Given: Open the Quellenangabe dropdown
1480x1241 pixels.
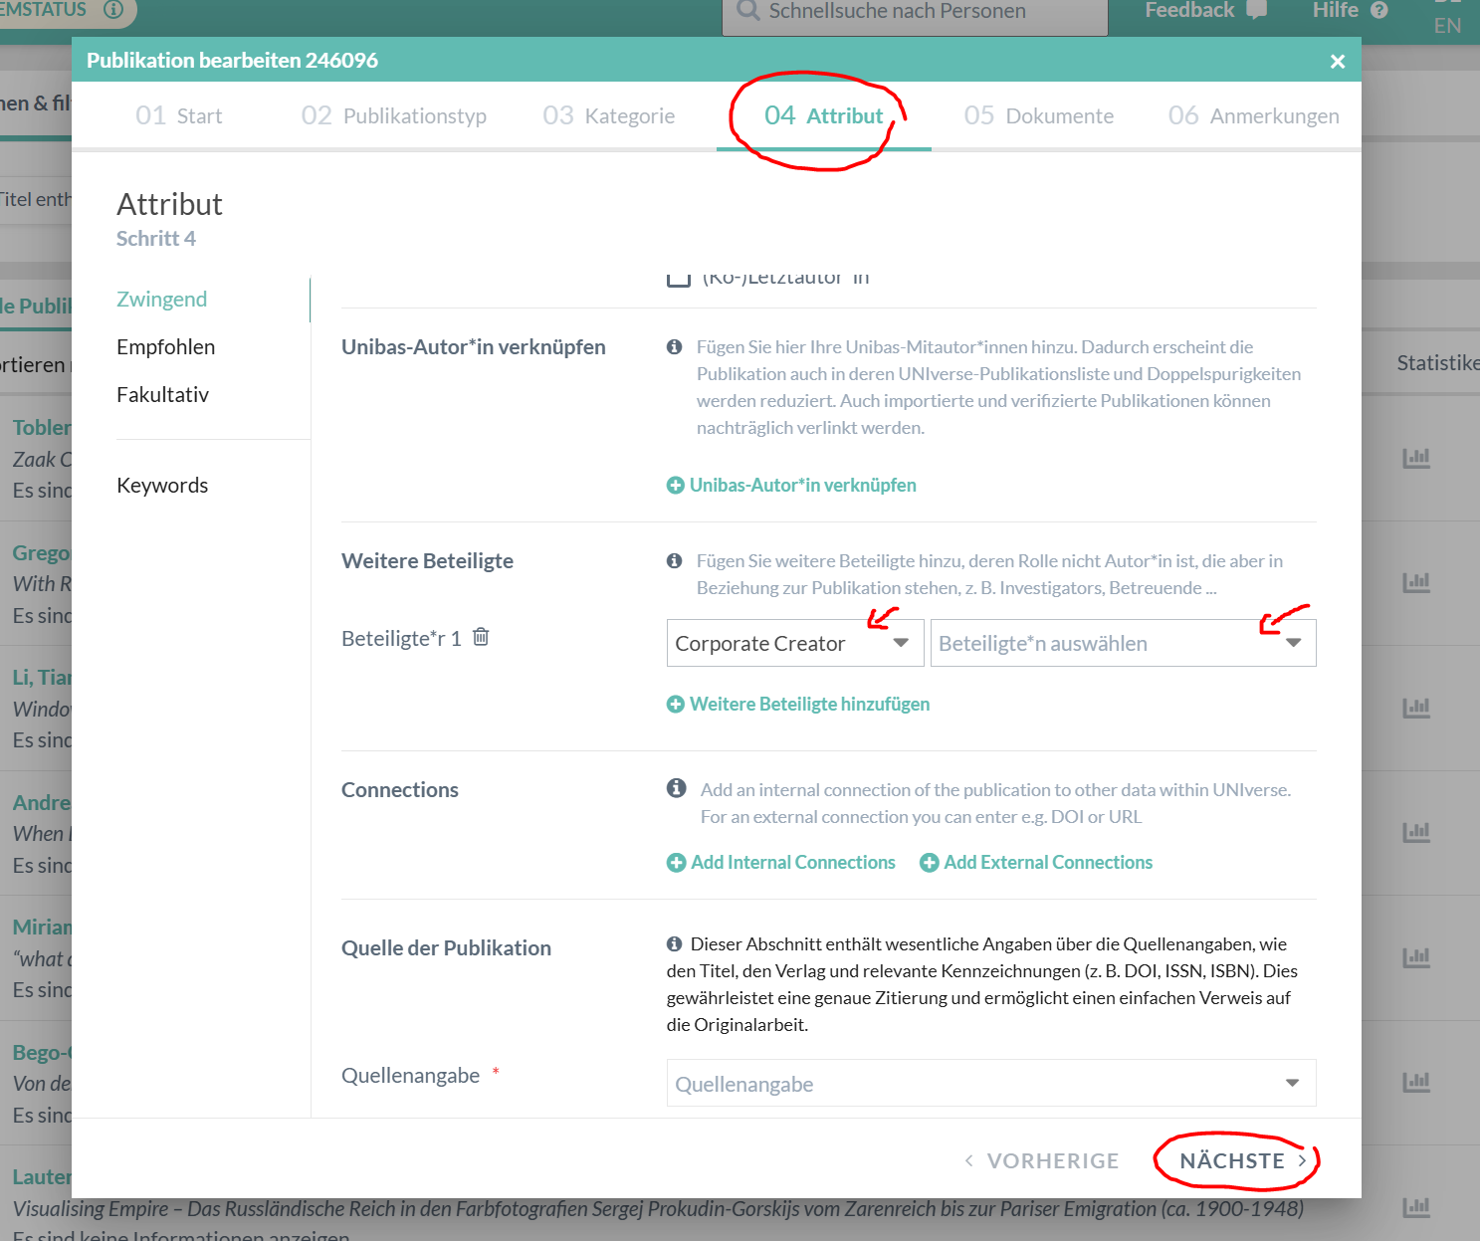Looking at the screenshot, I should pyautogui.click(x=990, y=1083).
